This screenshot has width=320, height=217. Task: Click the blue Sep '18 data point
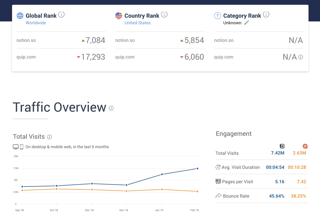(22, 187)
